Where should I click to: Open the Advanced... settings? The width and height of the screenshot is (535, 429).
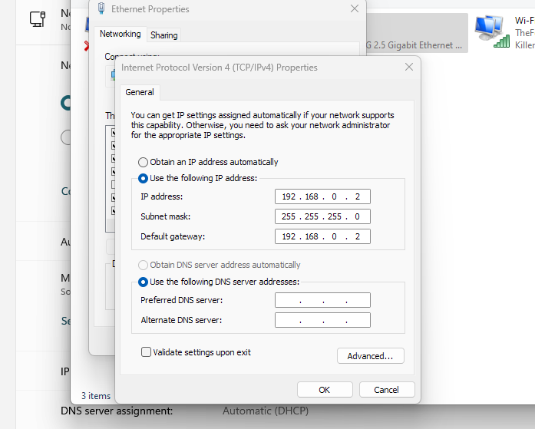(370, 356)
